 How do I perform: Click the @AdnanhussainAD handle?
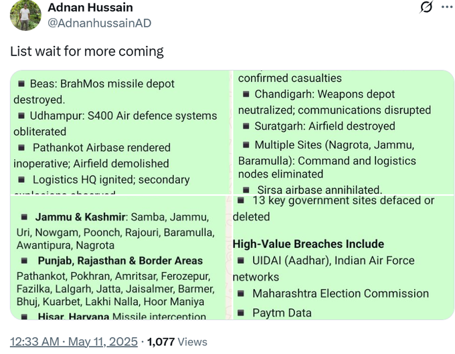coord(100,23)
